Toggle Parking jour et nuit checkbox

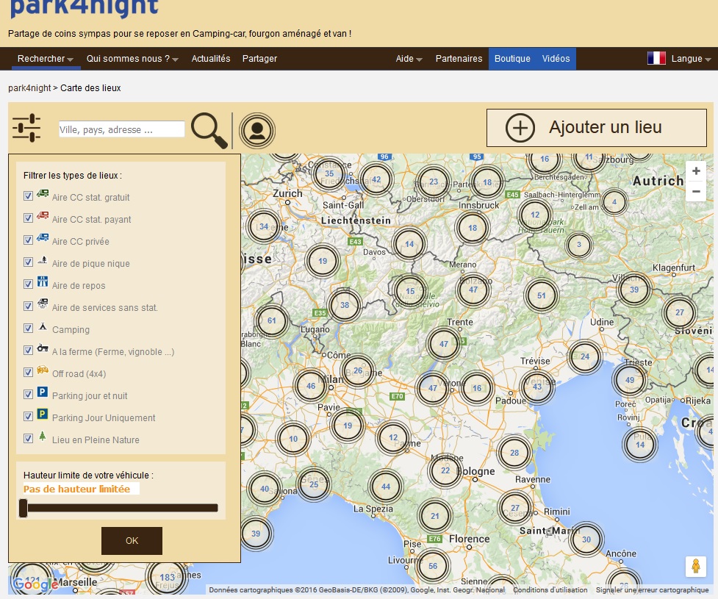[28, 394]
